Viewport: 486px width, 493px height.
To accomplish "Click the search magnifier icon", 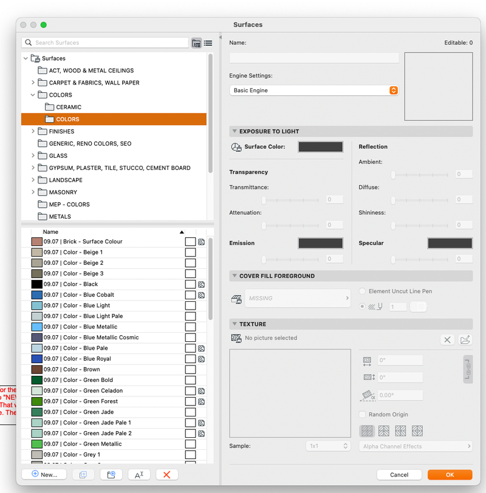I will pos(29,42).
